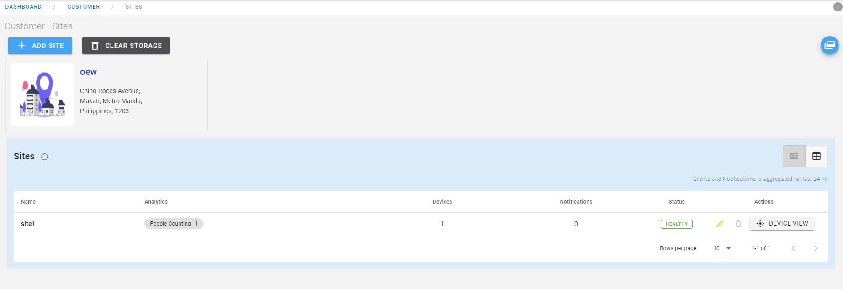Click the refresh icon next to Sites
The image size is (843, 289).
pos(45,157)
